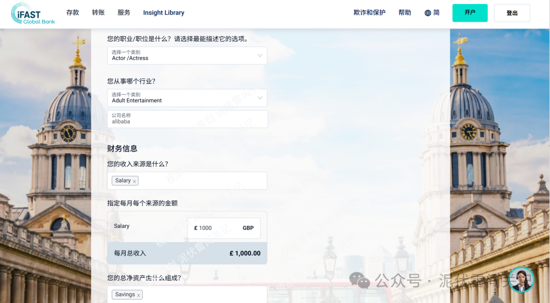Open the industry dropdown showing Adult Entertainment
This screenshot has height=303, width=550.
187,98
